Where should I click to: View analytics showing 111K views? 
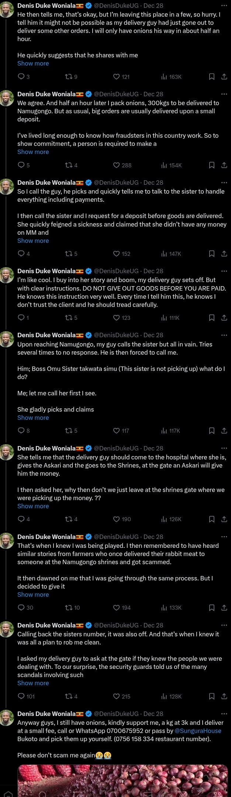170,318
